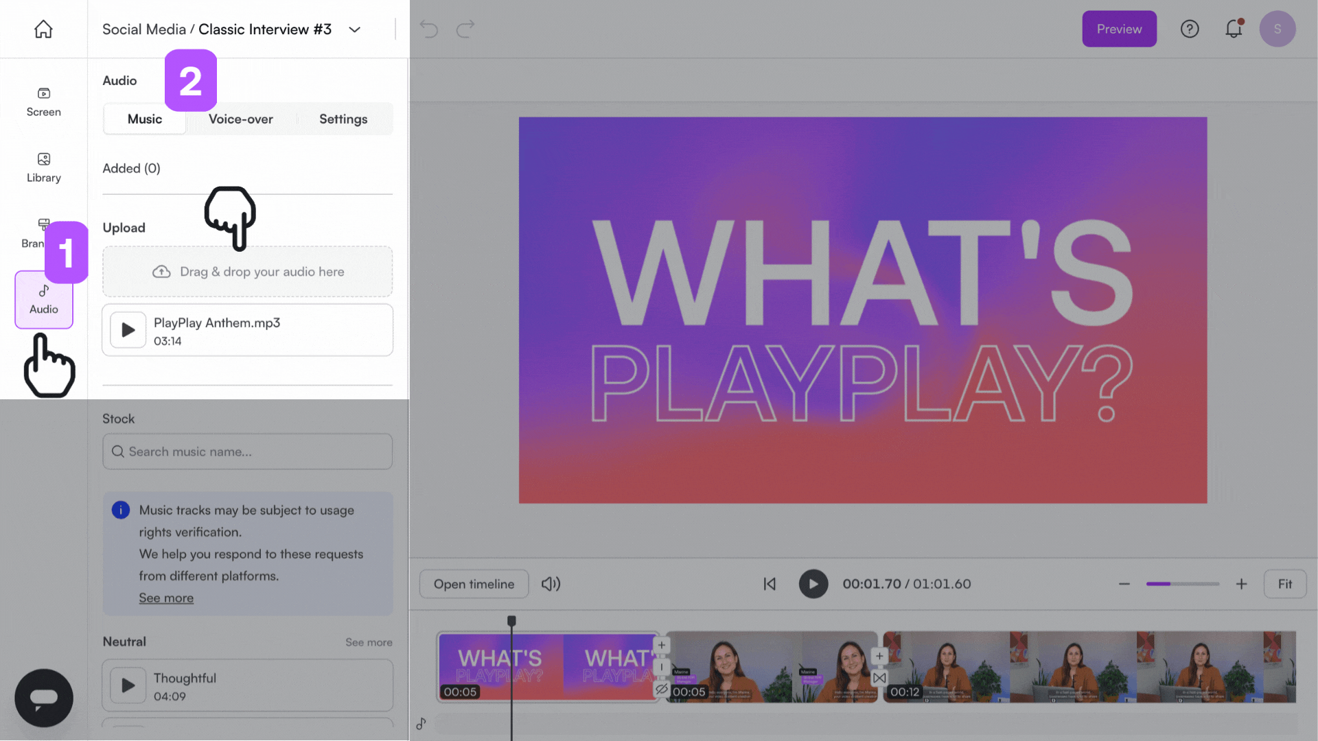Click the upload cloud icon

coord(161,272)
